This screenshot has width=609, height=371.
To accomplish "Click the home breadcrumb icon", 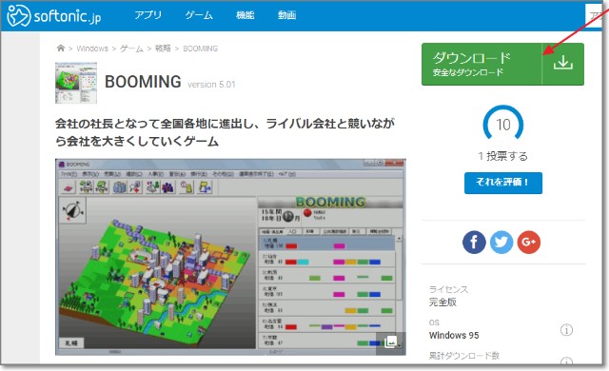I will (61, 49).
